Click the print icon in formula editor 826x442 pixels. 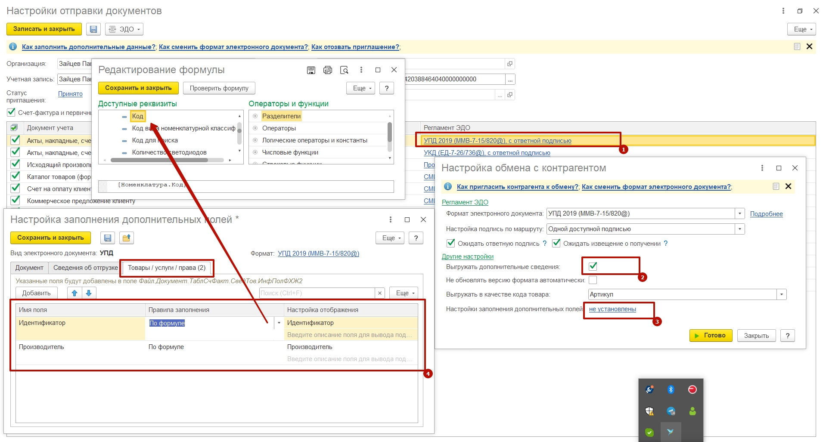tap(328, 70)
